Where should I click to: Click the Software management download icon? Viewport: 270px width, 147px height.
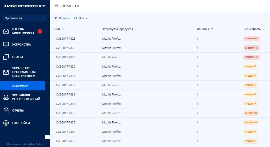click(x=6, y=72)
